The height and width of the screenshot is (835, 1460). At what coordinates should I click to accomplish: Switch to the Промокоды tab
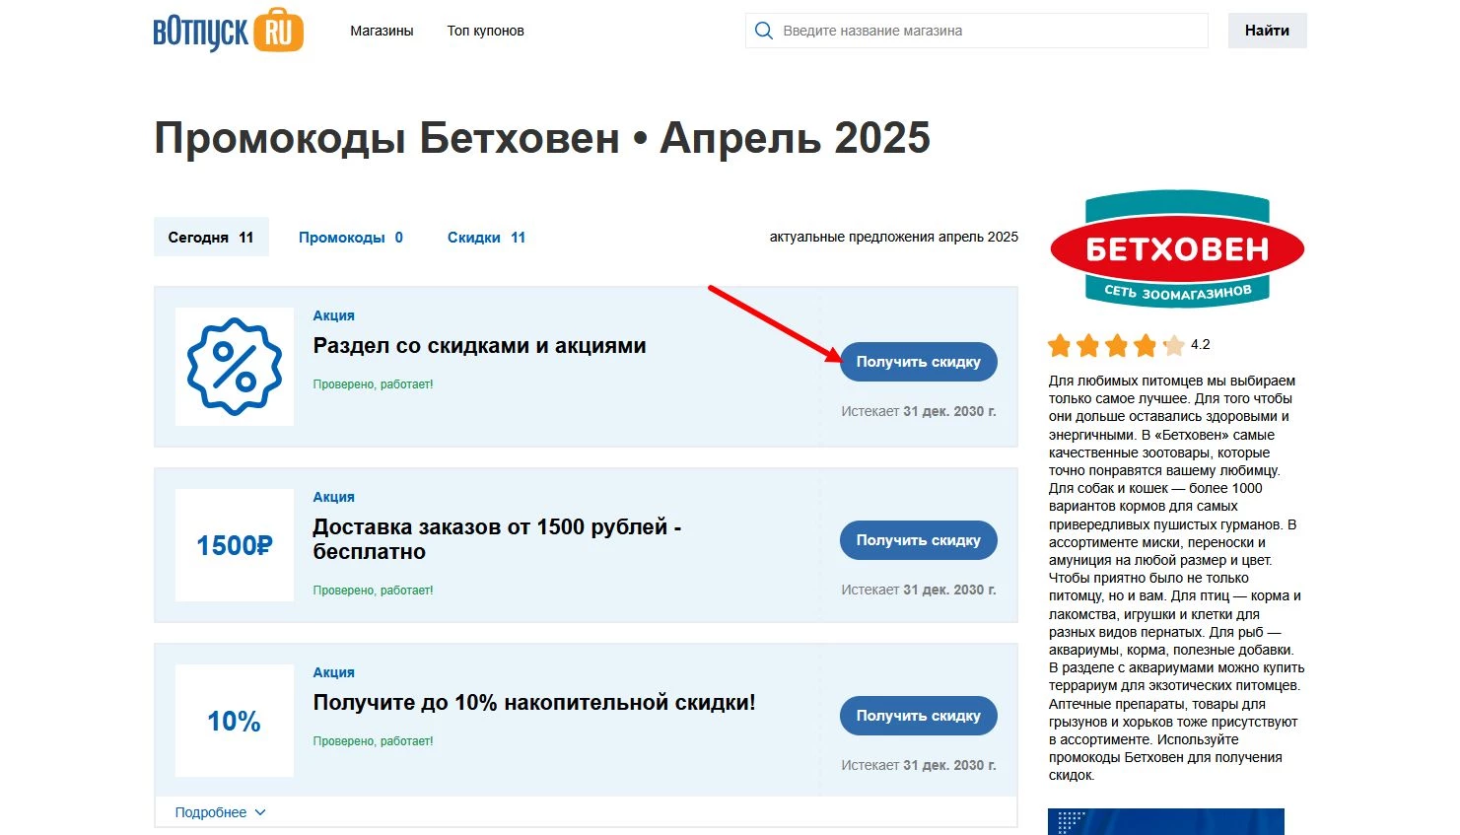350,237
